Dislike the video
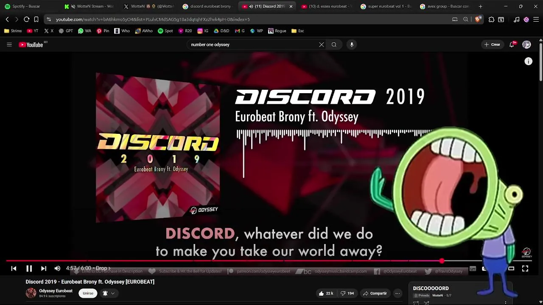Viewport: 543px width, 305px height. (x=347, y=293)
